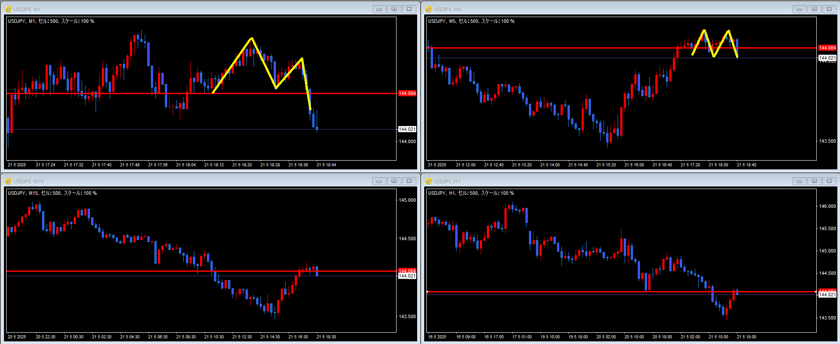Select the red horizontal line in M1 chart
Screen dimensions: 840x344
click(x=132, y=93)
